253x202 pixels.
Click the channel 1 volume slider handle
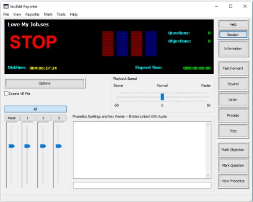(27, 146)
